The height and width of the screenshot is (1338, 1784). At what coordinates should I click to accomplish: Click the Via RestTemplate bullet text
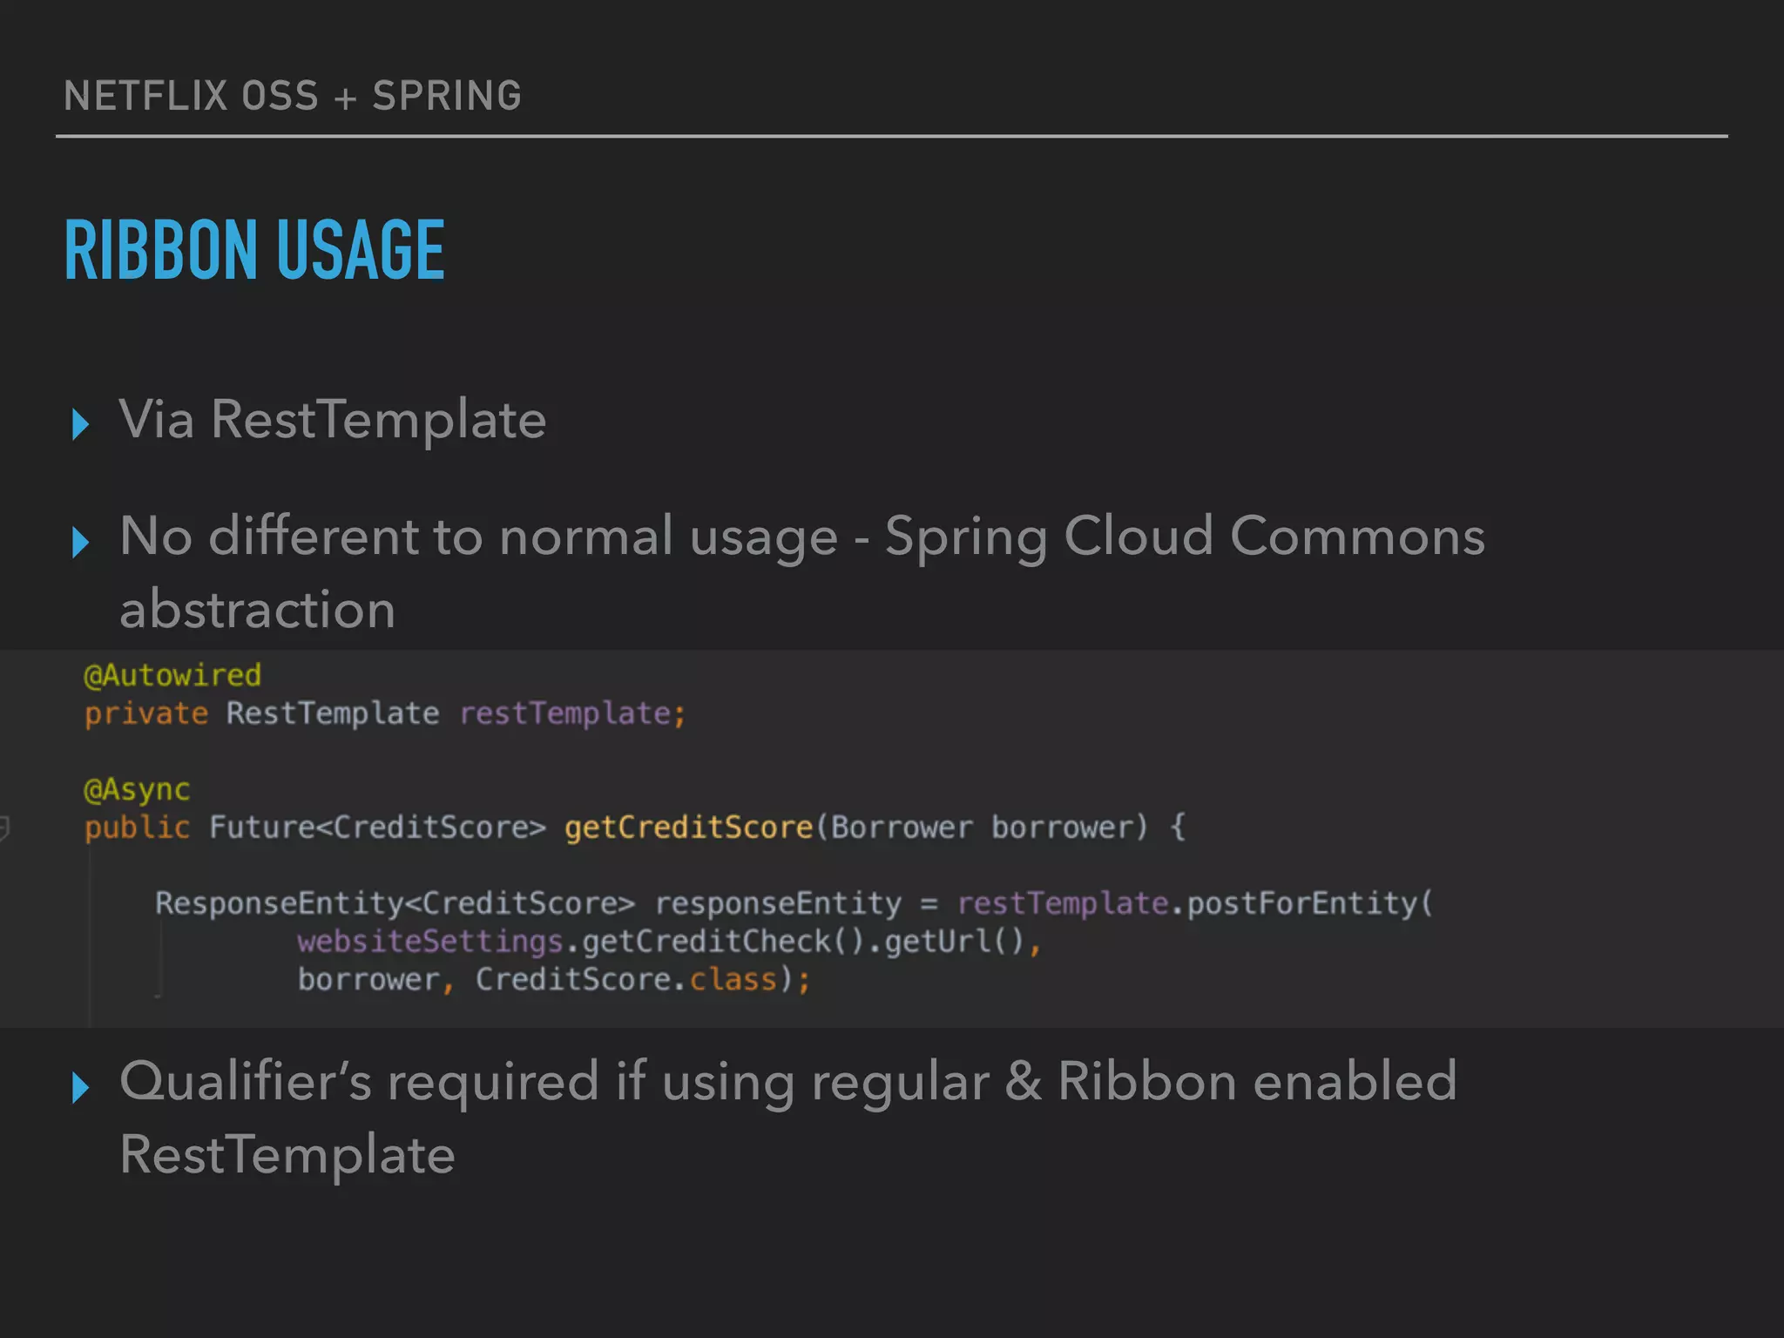tap(333, 420)
